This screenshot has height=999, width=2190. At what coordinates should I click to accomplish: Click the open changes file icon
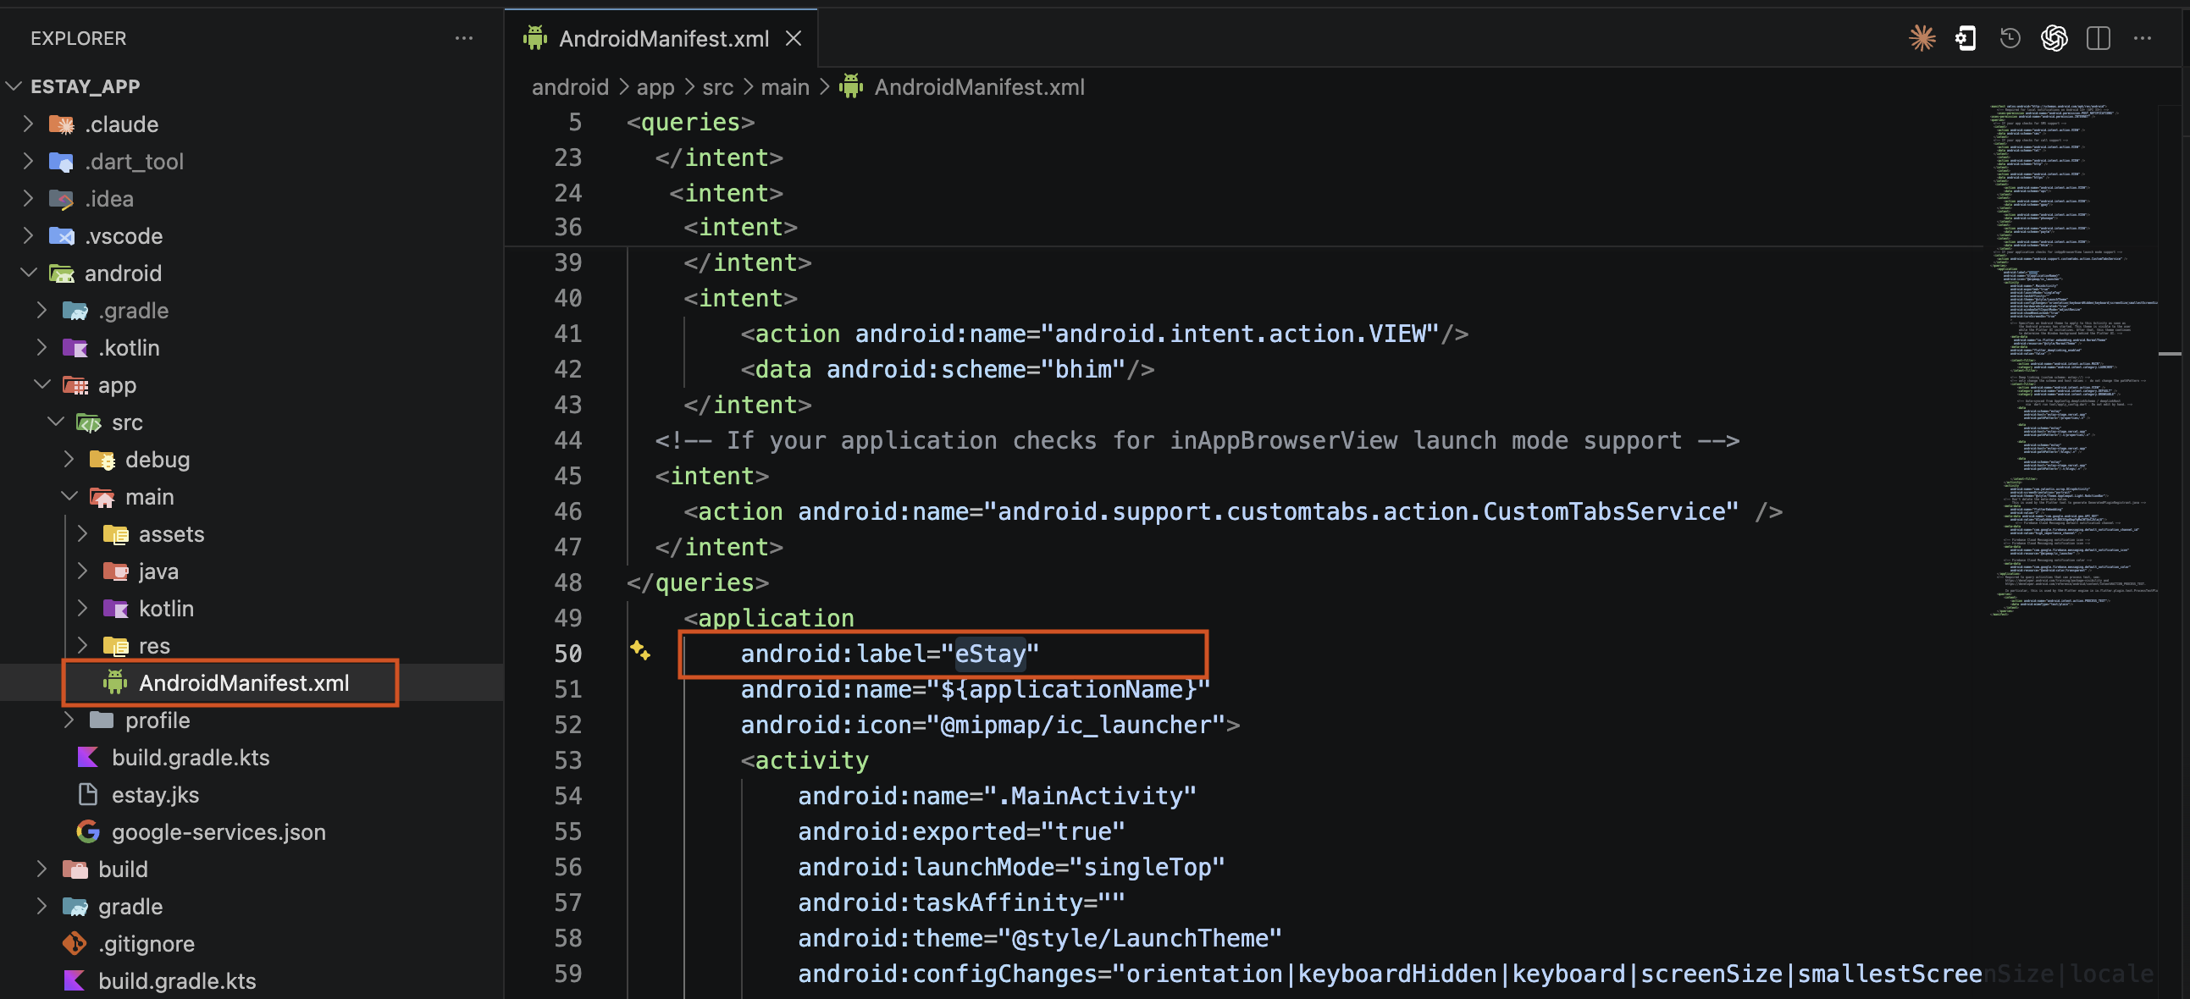1966,38
